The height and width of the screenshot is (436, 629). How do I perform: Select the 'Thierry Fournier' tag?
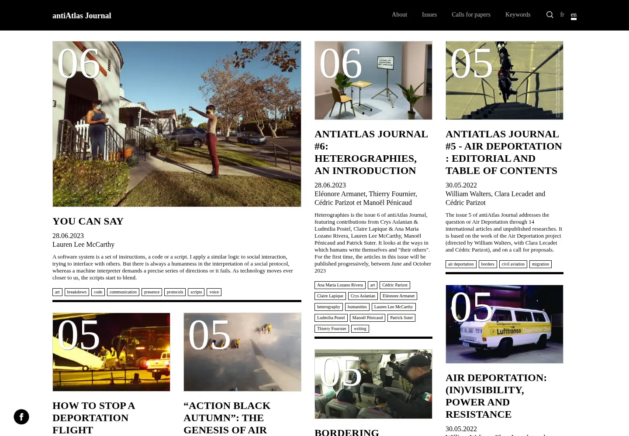click(332, 329)
